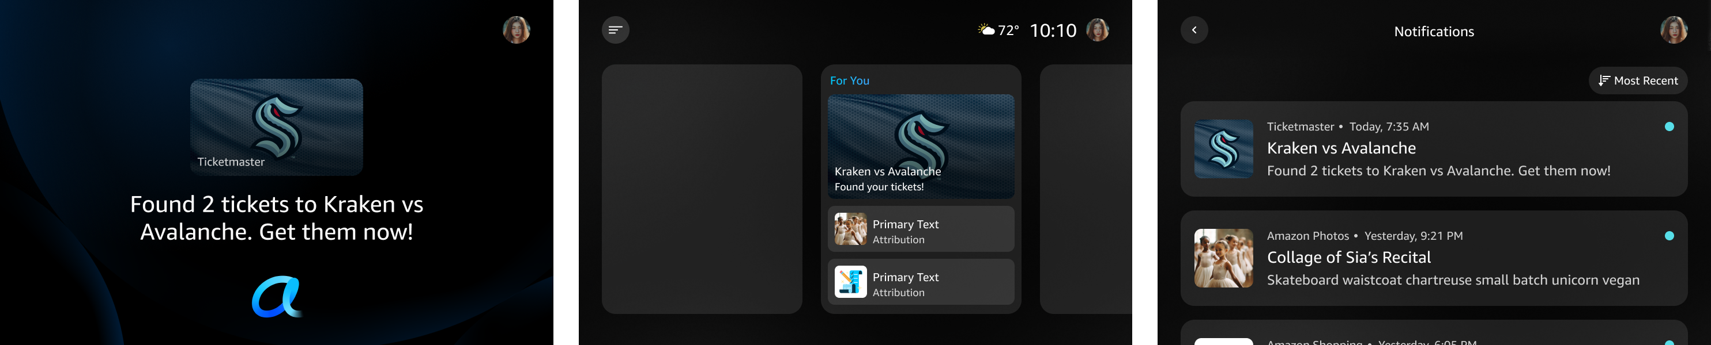Open the Notifications title header
Viewport: 1711px width, 345px height.
click(x=1434, y=31)
